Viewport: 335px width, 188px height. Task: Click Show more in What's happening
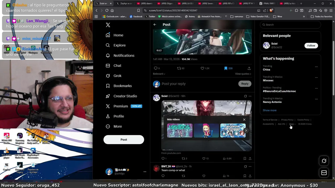(x=270, y=110)
